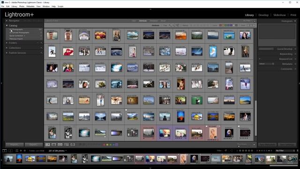Filter by flagged photos in Attribute bar
Screen dimensions: 300x169
[170, 25]
